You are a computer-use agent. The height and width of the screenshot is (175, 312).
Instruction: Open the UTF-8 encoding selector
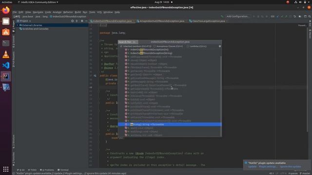click(x=283, y=173)
